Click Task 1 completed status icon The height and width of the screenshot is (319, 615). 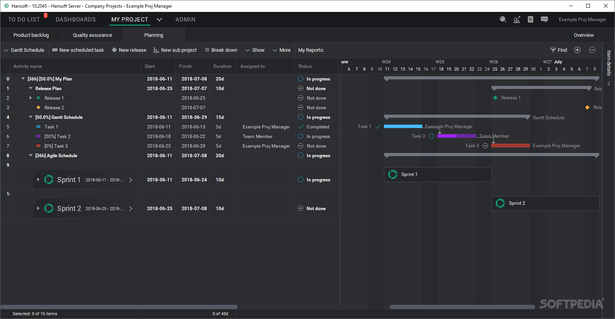coord(301,127)
